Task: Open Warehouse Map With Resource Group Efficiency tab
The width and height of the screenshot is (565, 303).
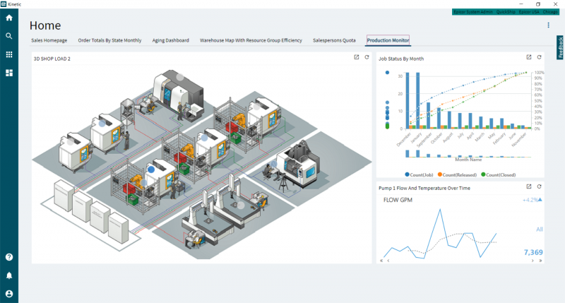Action: click(251, 40)
